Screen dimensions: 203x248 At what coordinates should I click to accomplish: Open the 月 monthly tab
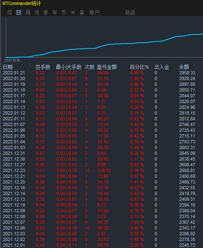tap(36, 12)
